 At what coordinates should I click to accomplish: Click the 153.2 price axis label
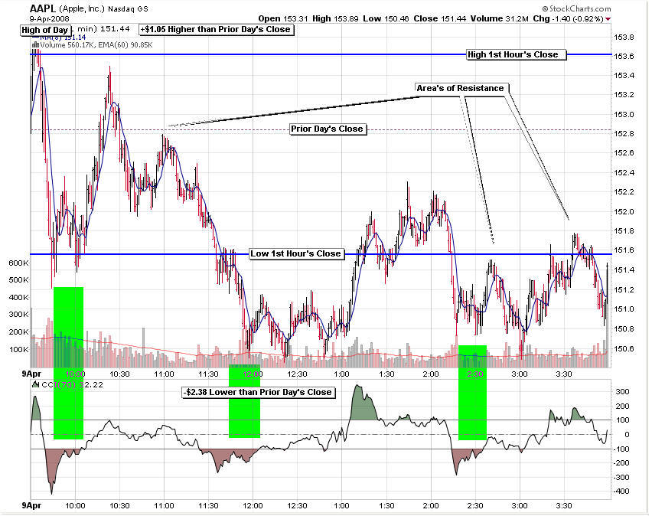pos(624,95)
